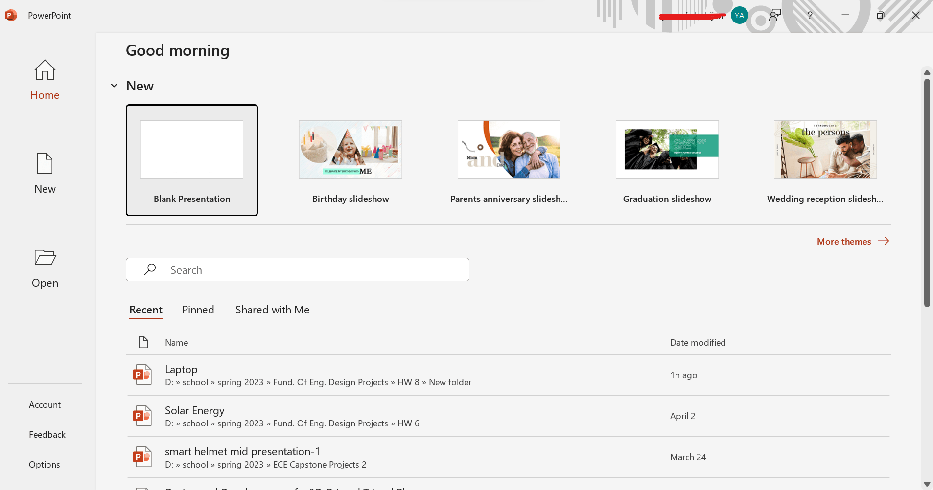Open the Help question mark icon
This screenshot has width=933, height=490.
click(x=810, y=15)
